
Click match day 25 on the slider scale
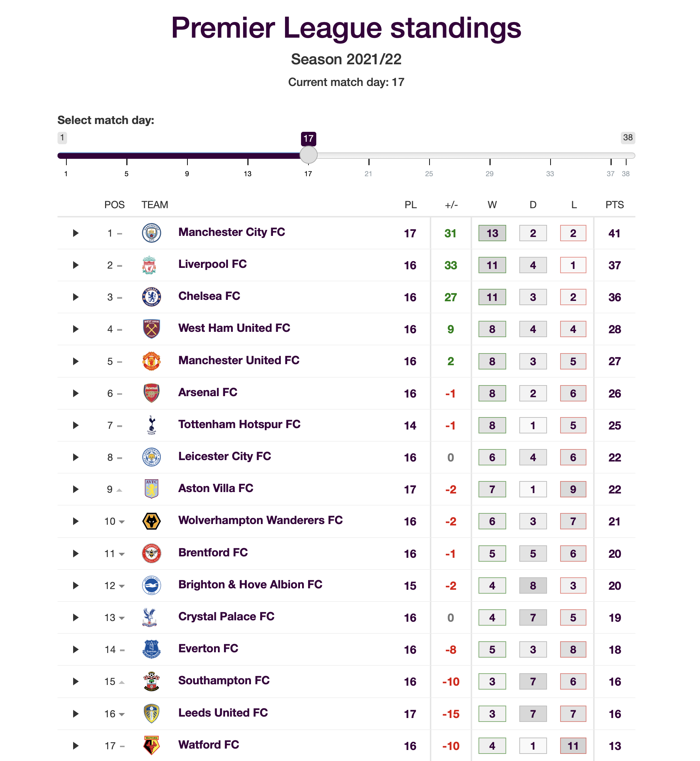coord(429,174)
